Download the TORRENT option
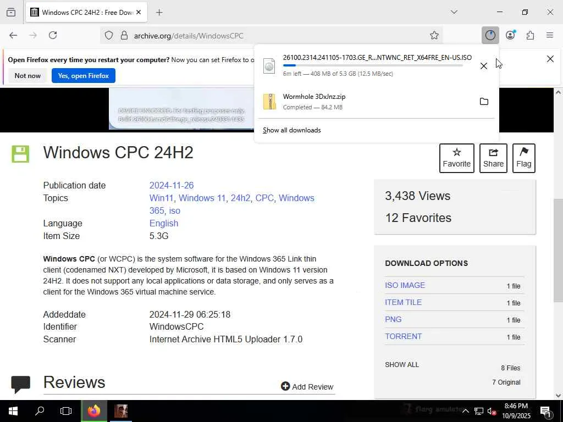This screenshot has height=422, width=563. tap(403, 337)
